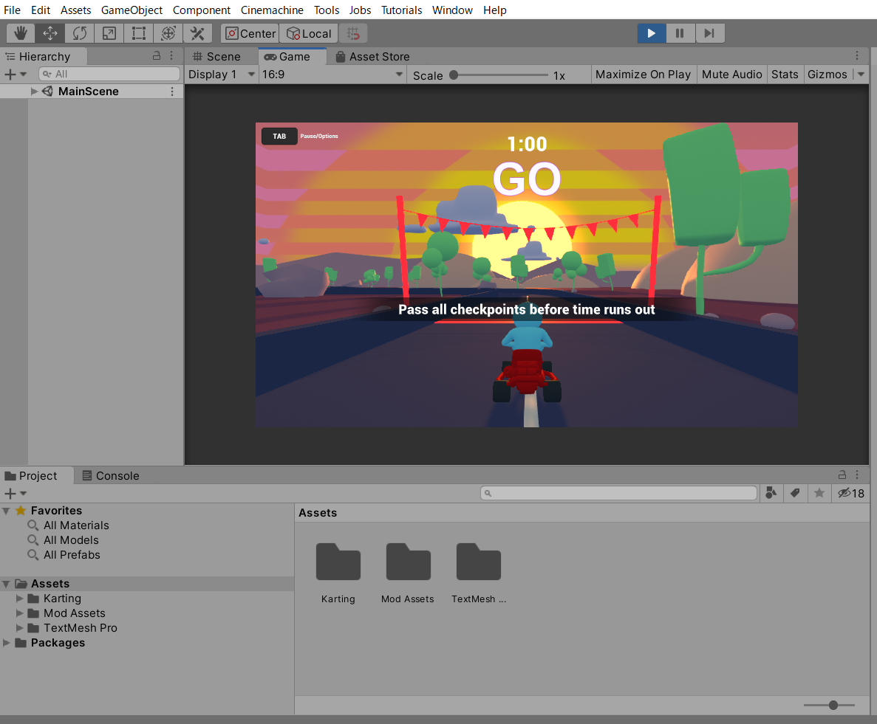Click the Maximize On Play button
Viewport: 877px width, 724px height.
click(x=644, y=75)
